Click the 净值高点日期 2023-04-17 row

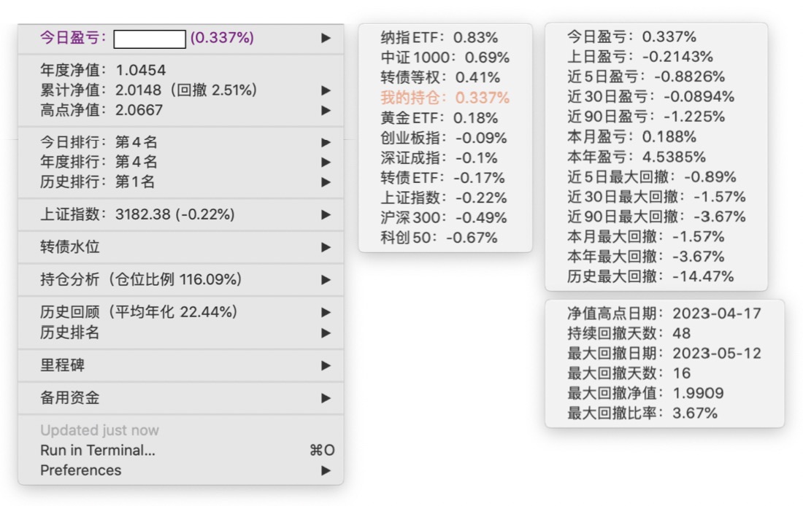664,314
